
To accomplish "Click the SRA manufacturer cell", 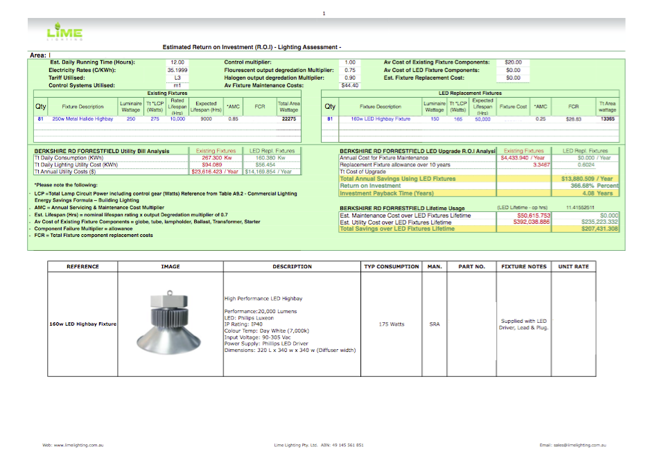I will 435,324.
